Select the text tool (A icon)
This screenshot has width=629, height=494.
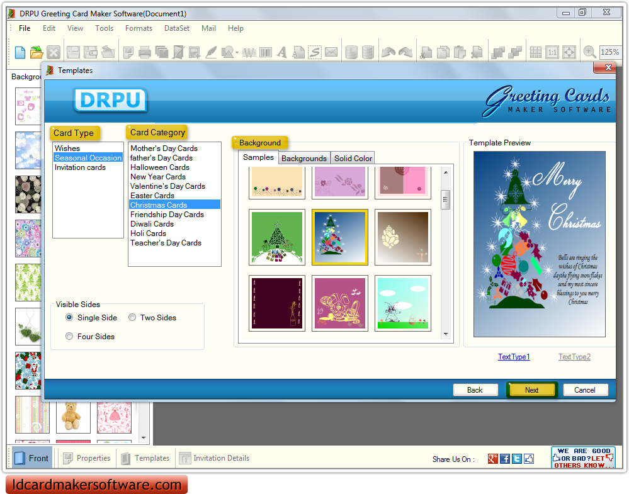(x=281, y=52)
